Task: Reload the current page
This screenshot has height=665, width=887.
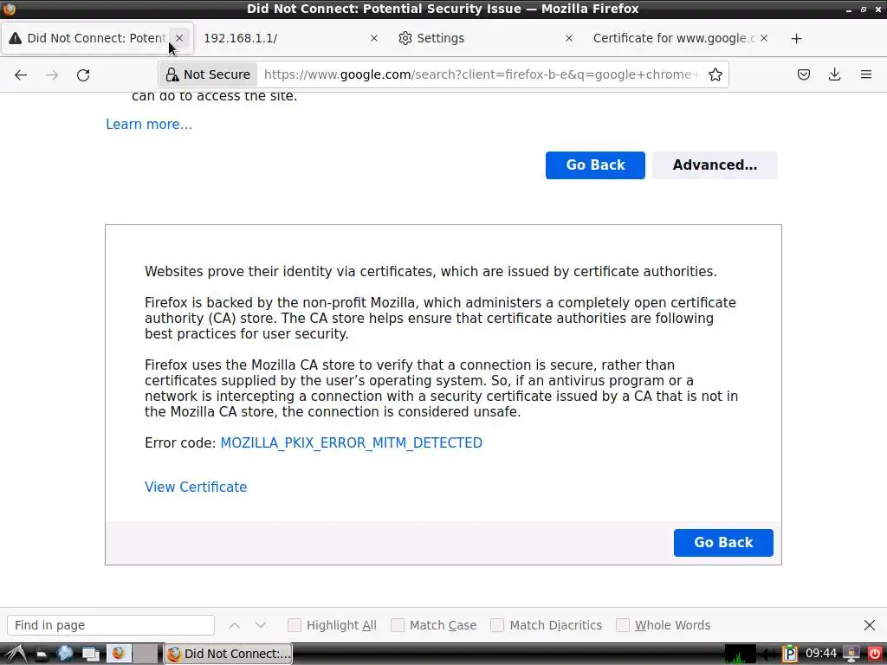Action: (83, 74)
